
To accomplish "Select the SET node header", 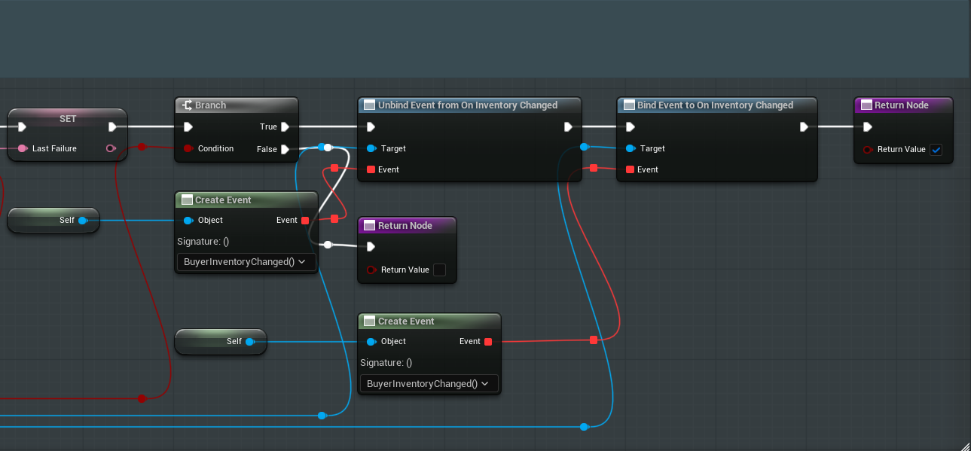I will (68, 119).
